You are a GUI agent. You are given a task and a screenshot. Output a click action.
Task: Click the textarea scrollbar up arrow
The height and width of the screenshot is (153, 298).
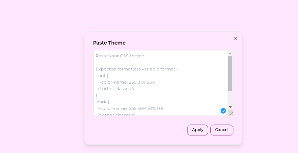click(x=230, y=53)
